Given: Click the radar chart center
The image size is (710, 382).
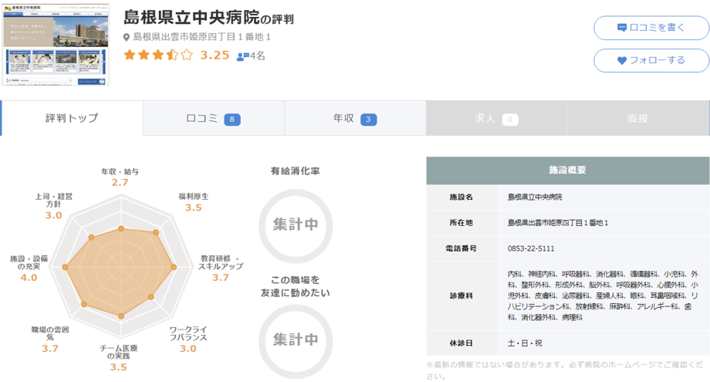Looking at the screenshot, I should point(119,269).
